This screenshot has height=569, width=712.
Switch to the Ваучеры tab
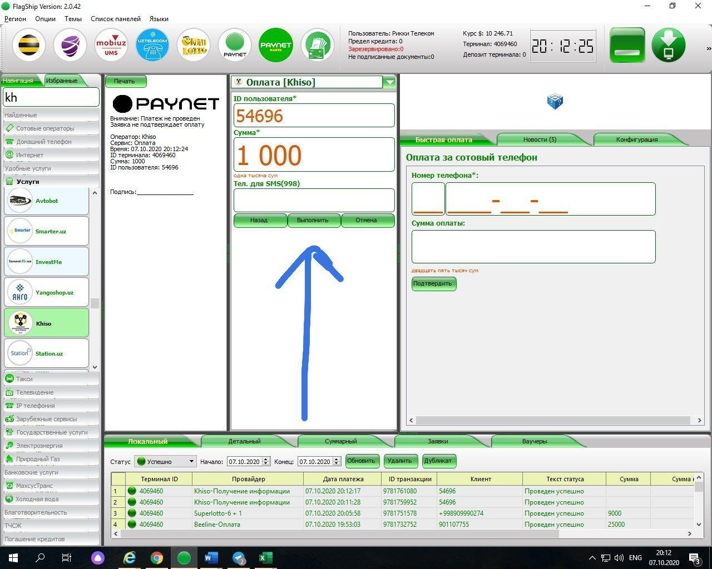pyautogui.click(x=535, y=441)
